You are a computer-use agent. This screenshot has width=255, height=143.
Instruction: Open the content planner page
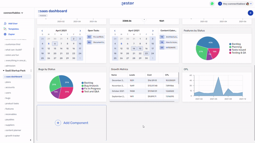point(13,130)
